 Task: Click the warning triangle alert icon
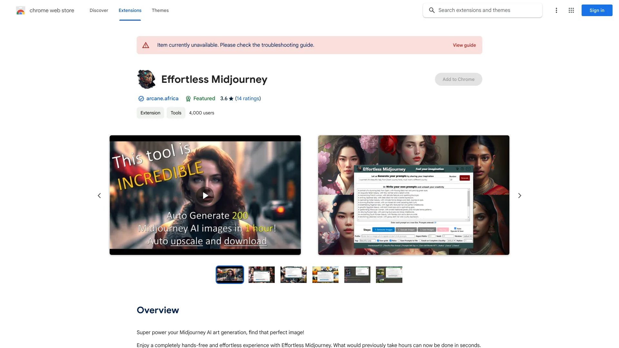[x=146, y=45]
